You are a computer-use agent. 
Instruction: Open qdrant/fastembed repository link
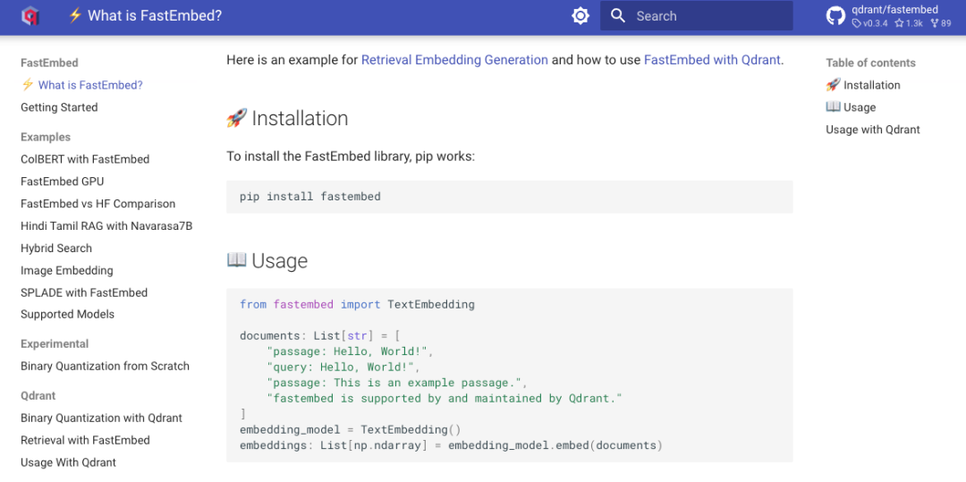click(x=894, y=9)
